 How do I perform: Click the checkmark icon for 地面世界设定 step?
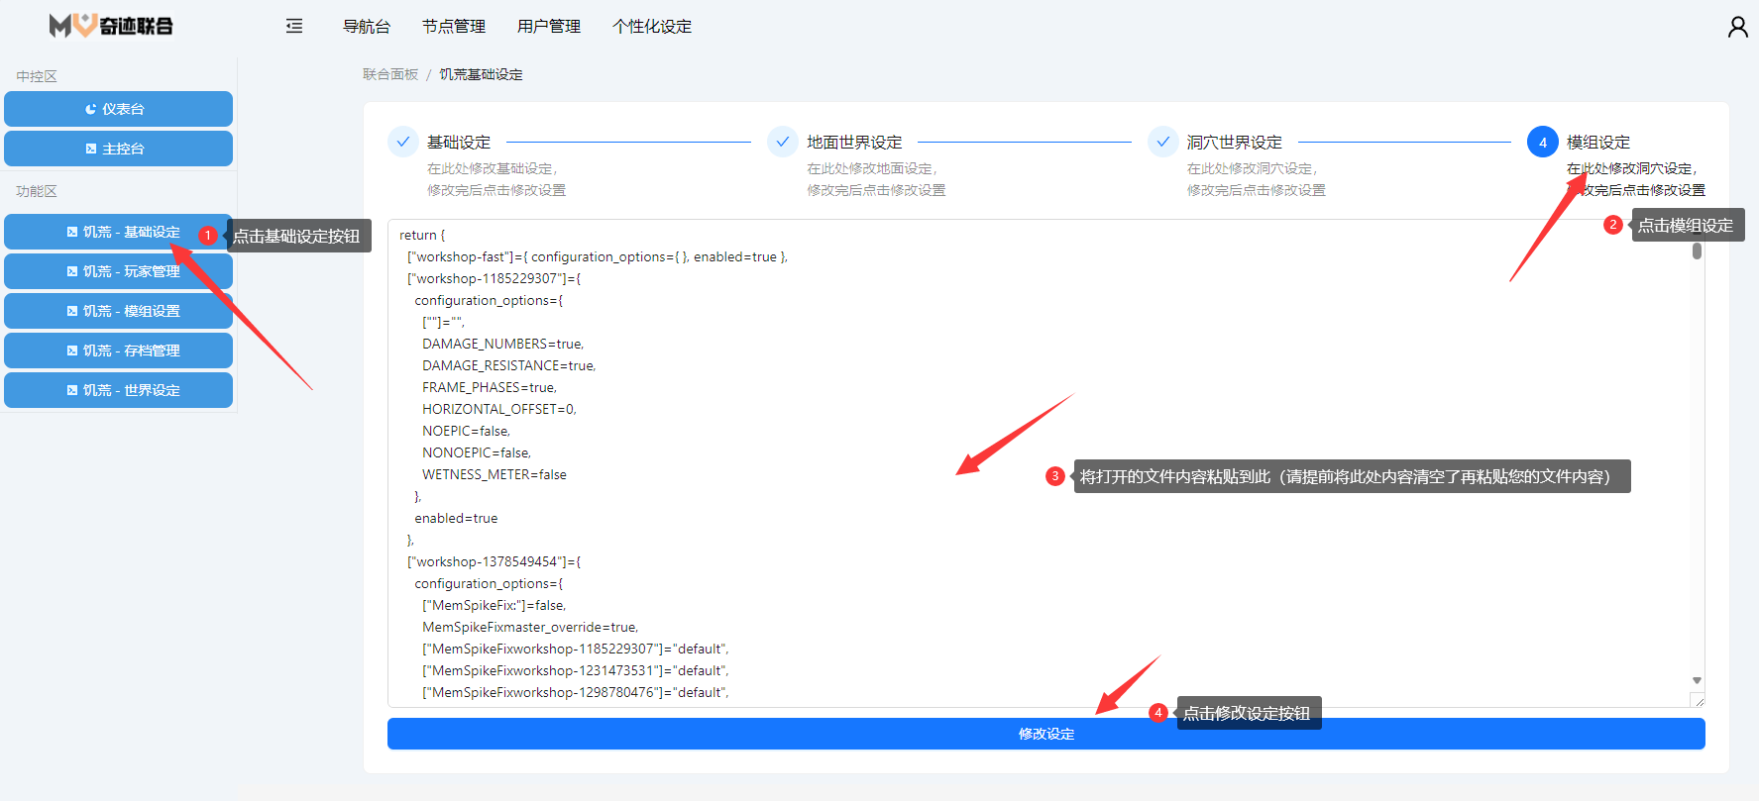coord(783,142)
